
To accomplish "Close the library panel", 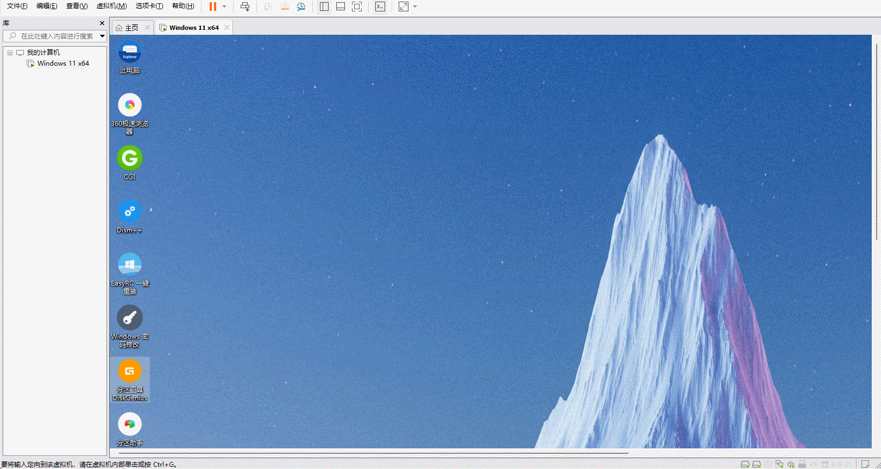I will coord(102,23).
